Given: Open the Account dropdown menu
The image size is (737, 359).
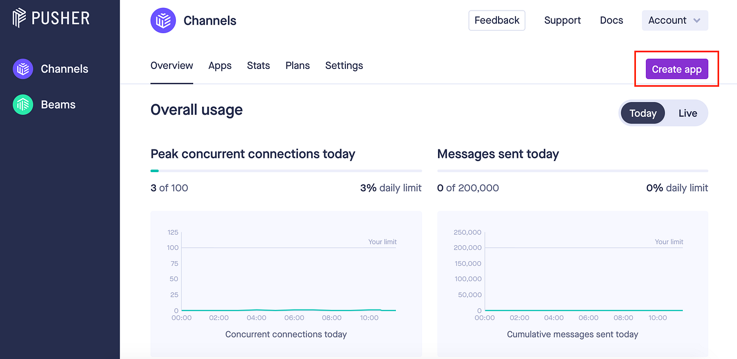Looking at the screenshot, I should (674, 21).
